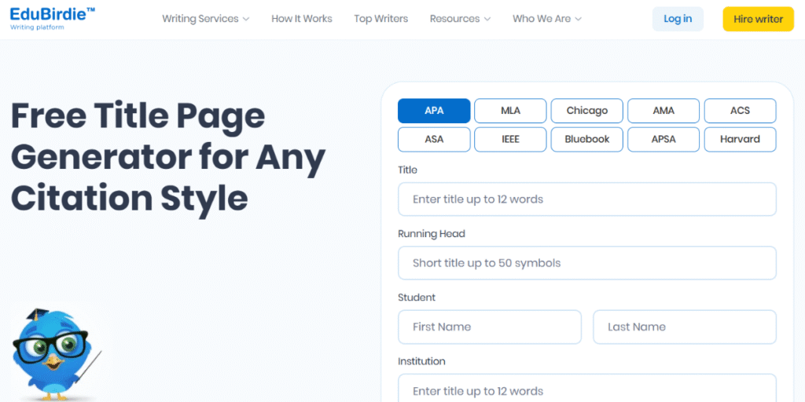Choose the IEEE style tab
Screen dimensions: 805x402
pyautogui.click(x=510, y=140)
